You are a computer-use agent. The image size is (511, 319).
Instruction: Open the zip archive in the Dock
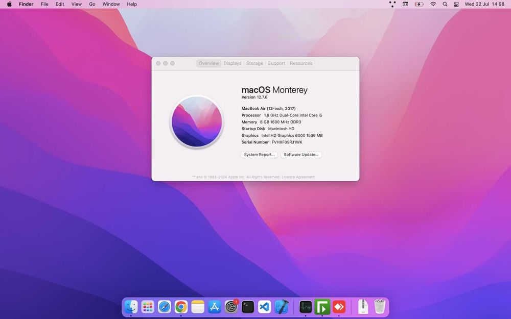[x=363, y=307]
